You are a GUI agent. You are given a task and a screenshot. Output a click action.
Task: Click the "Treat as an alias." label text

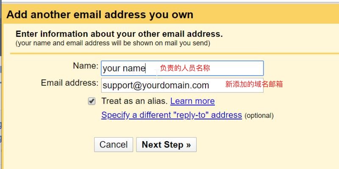pos(134,101)
